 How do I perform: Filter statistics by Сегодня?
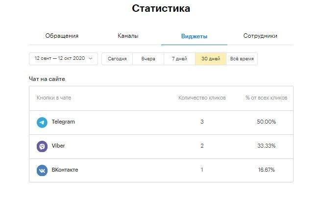tap(117, 59)
